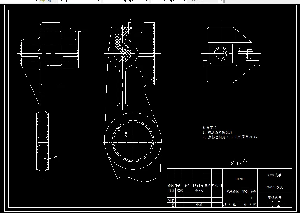The width and height of the screenshot is (300, 213).
Task: Select the 审核 row label
Action: (172, 200)
